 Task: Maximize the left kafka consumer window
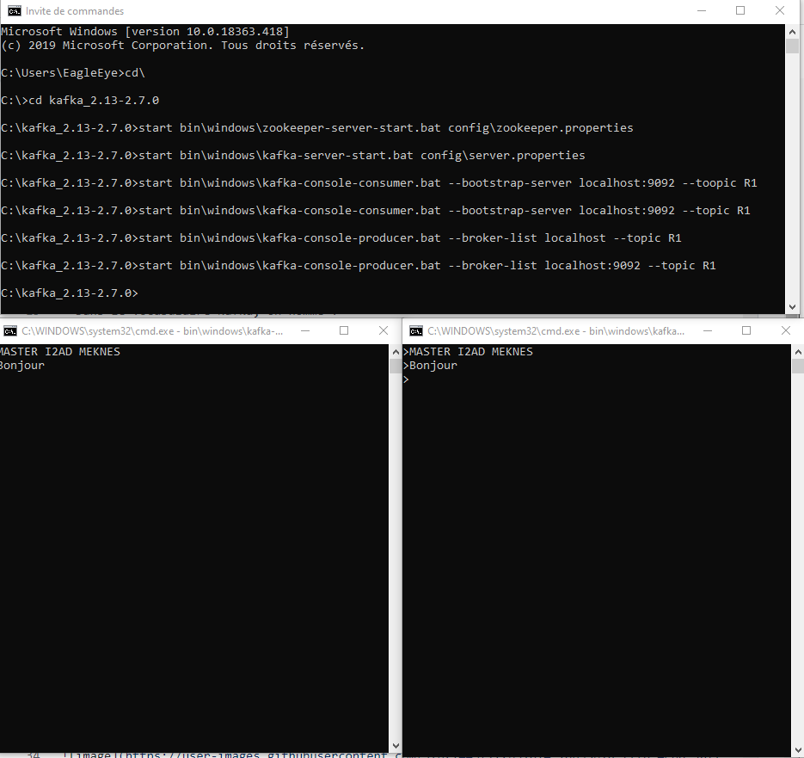[x=344, y=330]
